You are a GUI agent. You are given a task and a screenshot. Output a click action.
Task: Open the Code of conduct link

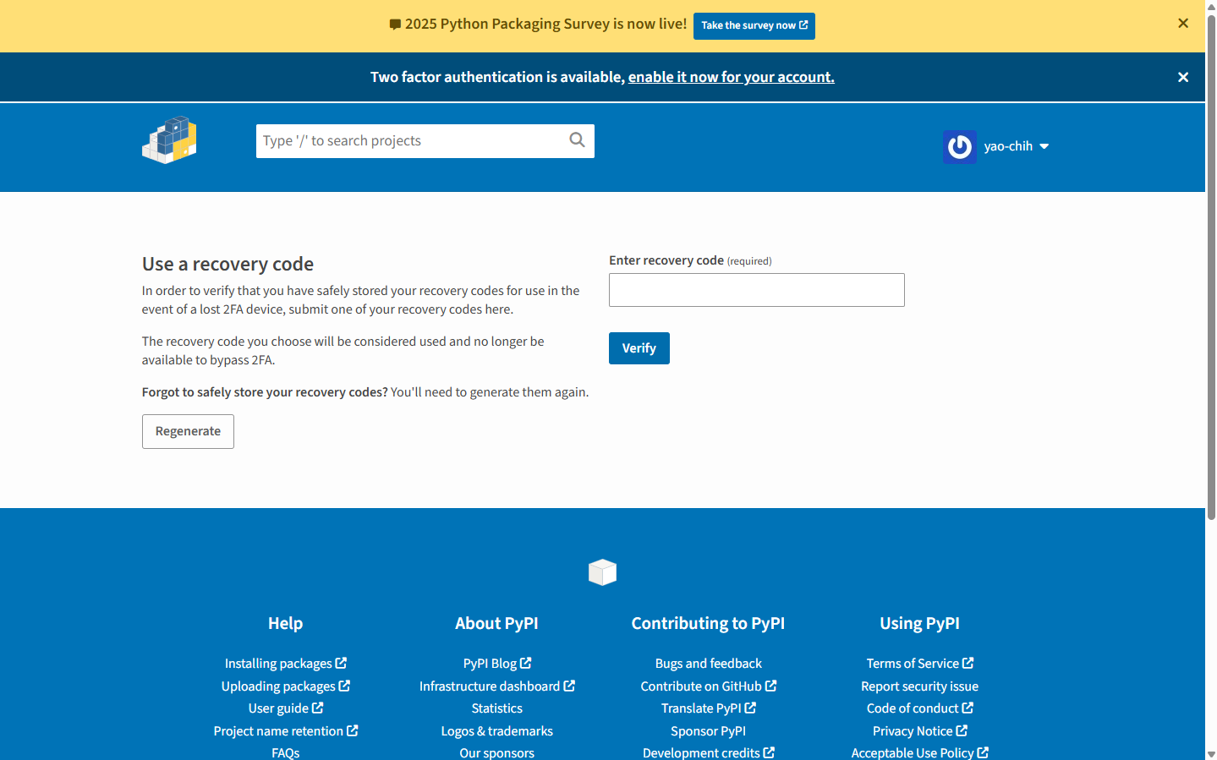coord(920,708)
